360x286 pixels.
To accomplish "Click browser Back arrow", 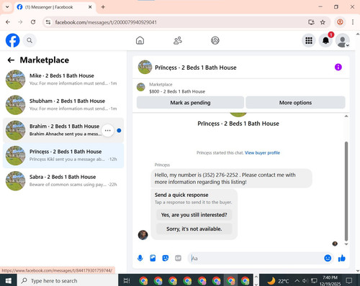I will point(8,22).
